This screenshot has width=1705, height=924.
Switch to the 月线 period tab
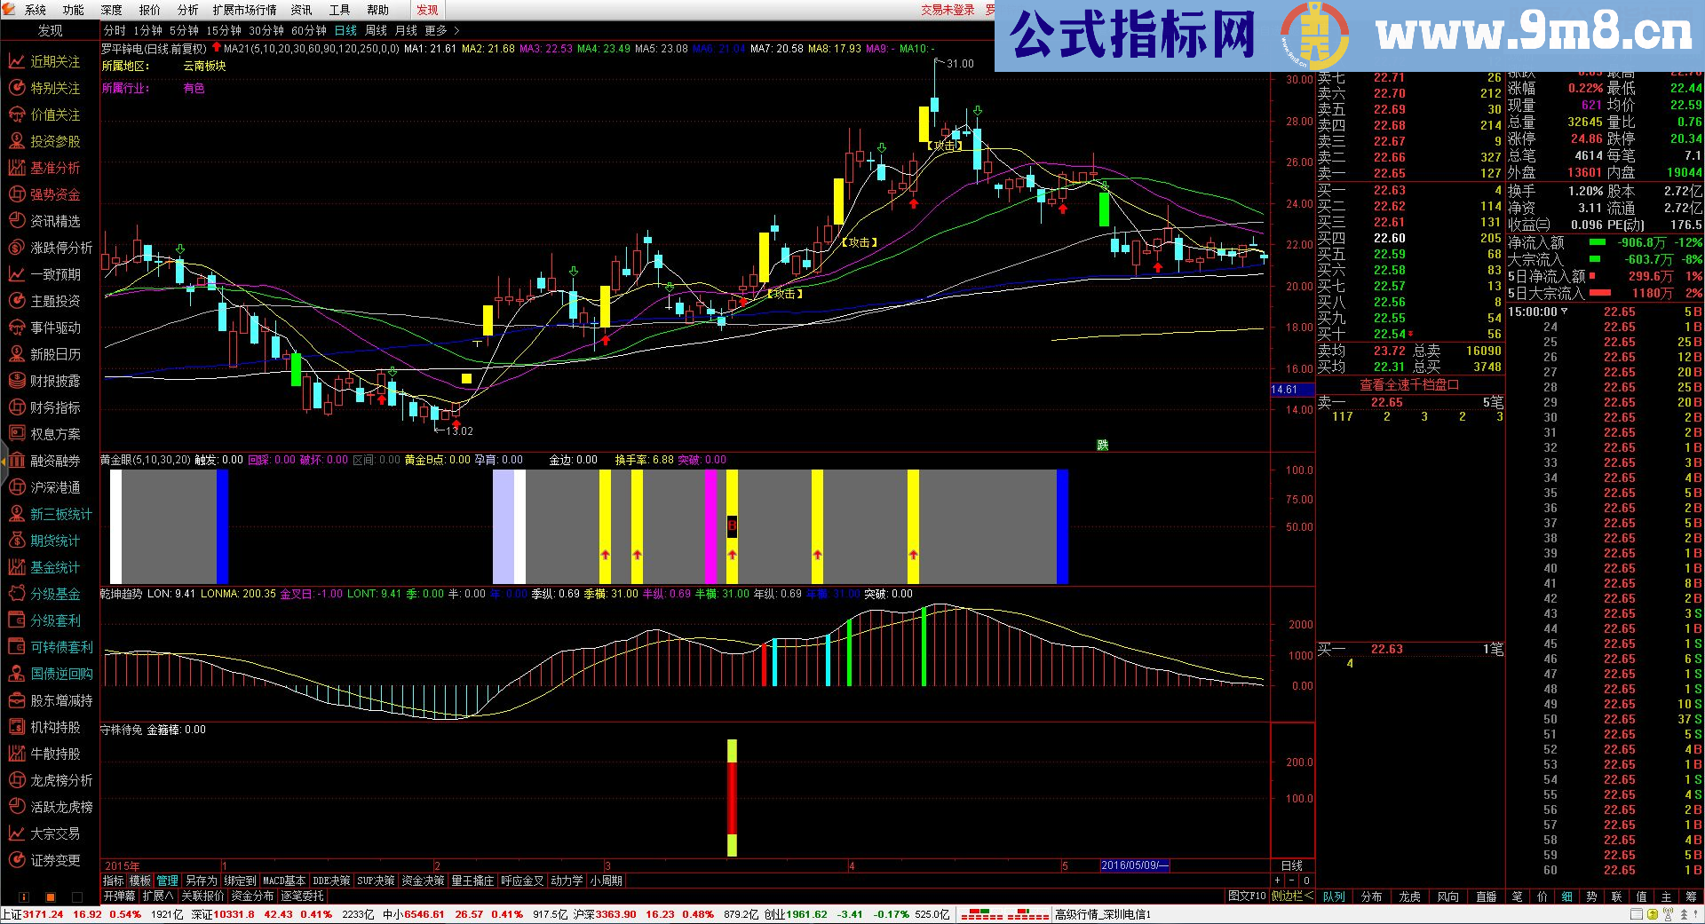point(406,31)
